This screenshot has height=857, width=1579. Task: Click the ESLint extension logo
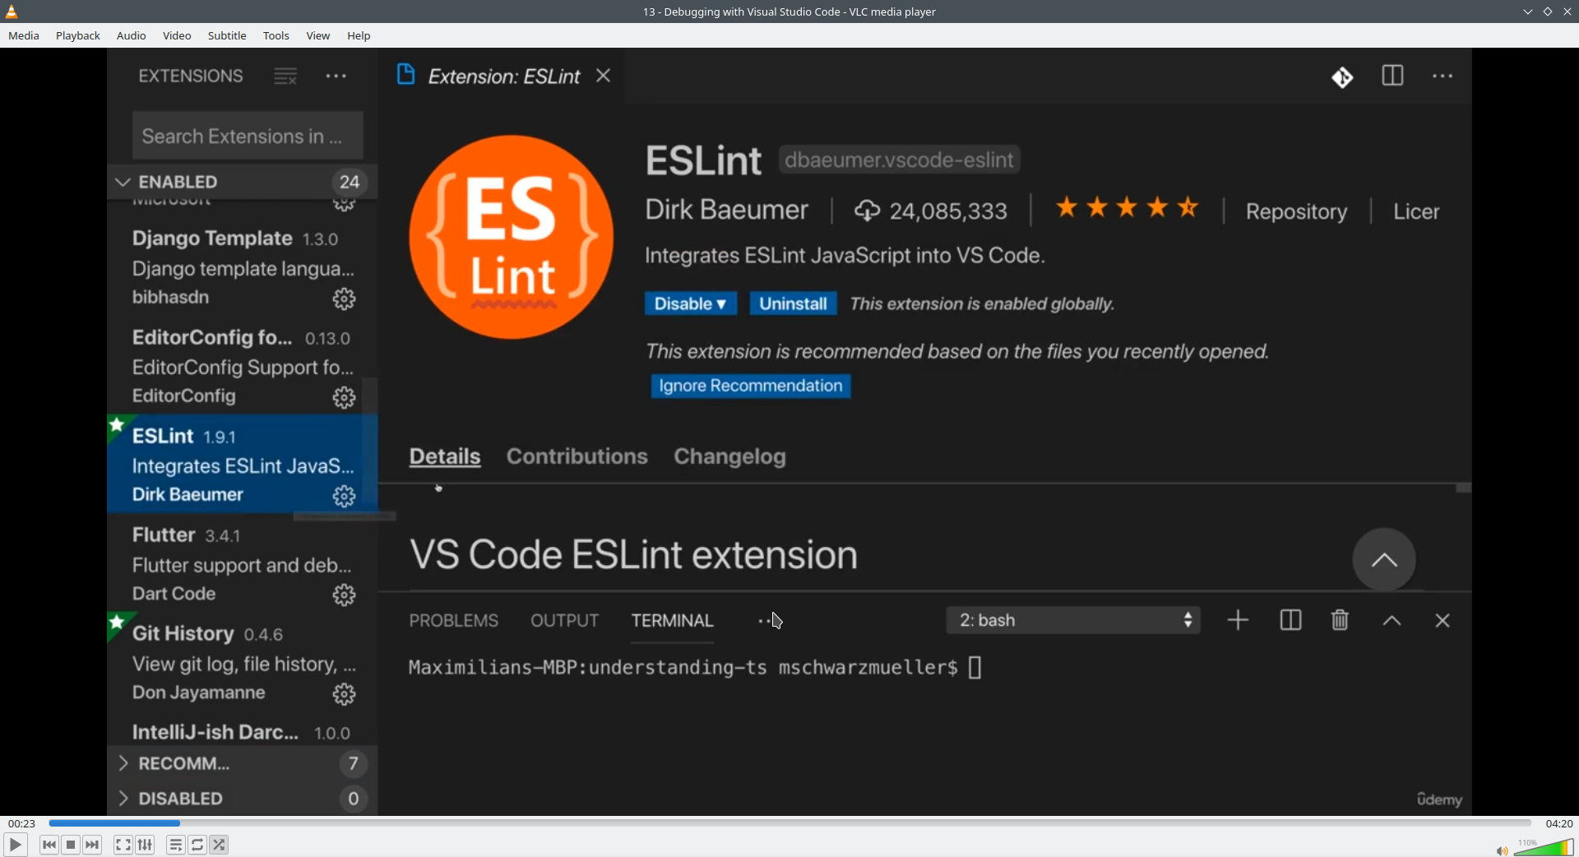pos(512,237)
